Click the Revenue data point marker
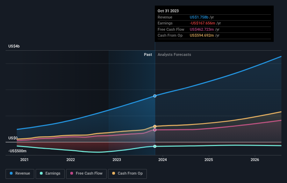The image size is (287, 183). 155,96
